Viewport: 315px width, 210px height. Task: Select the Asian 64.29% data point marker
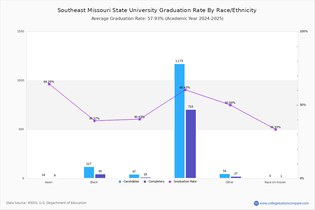pos(49,84)
